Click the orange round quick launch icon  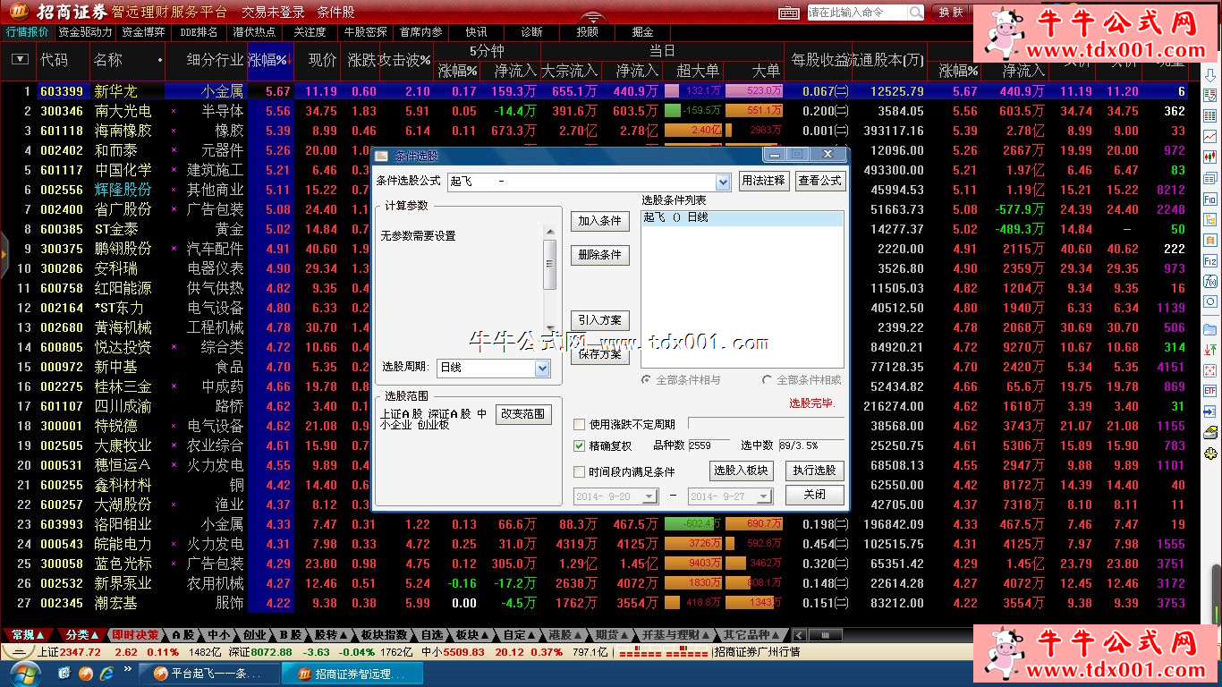(x=86, y=673)
